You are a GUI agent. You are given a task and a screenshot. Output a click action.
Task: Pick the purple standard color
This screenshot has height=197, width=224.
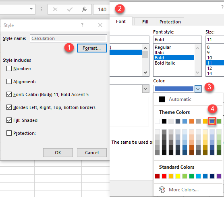(219, 176)
